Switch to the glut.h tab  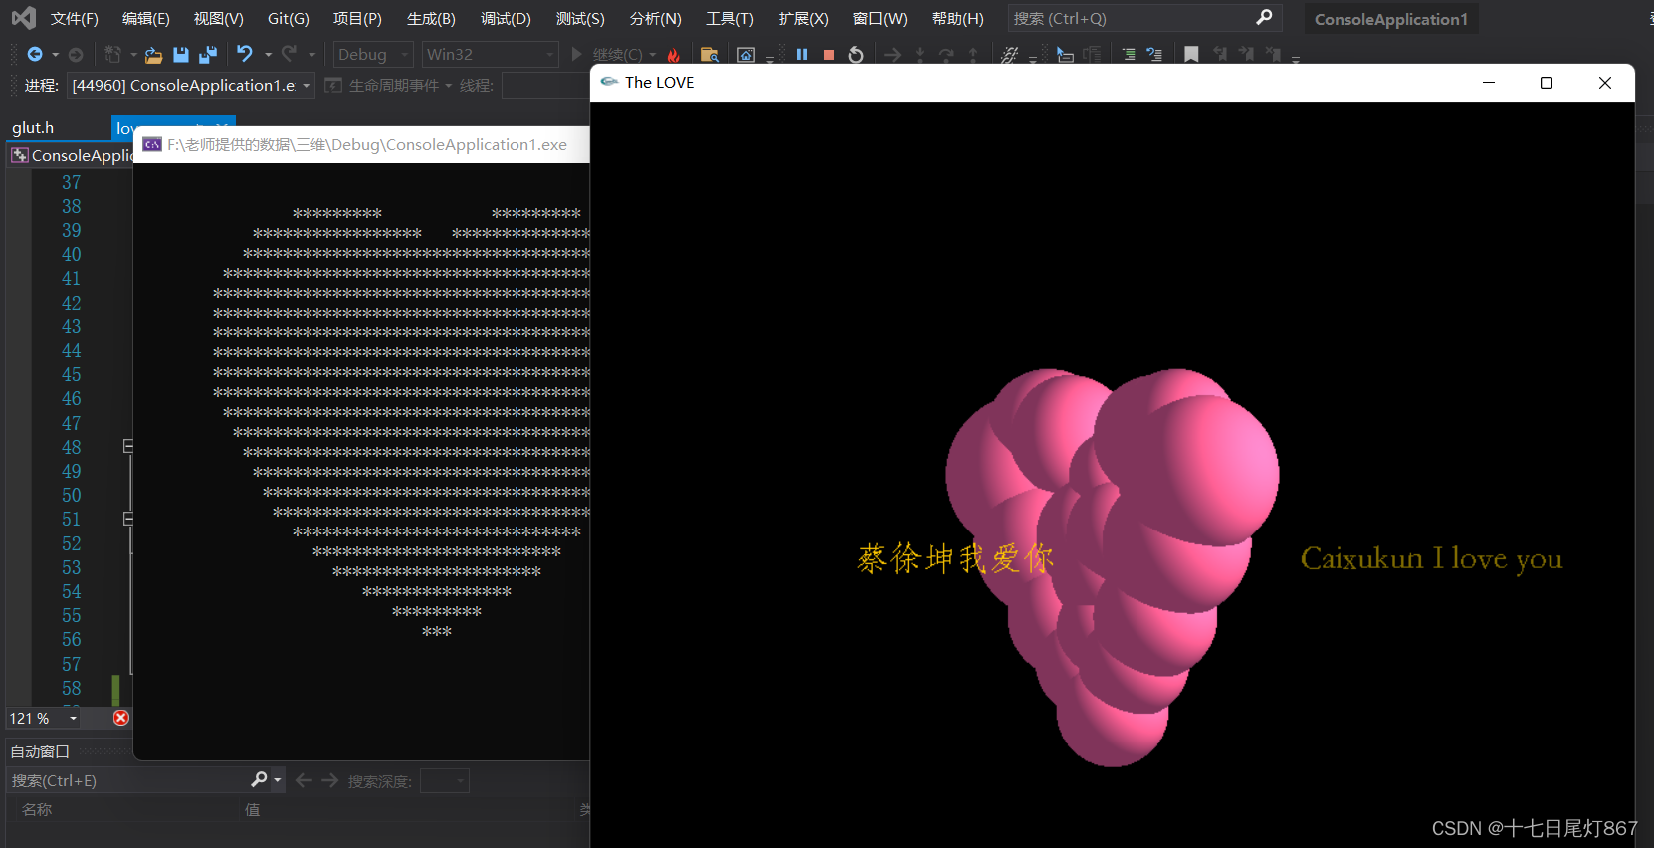[33, 127]
